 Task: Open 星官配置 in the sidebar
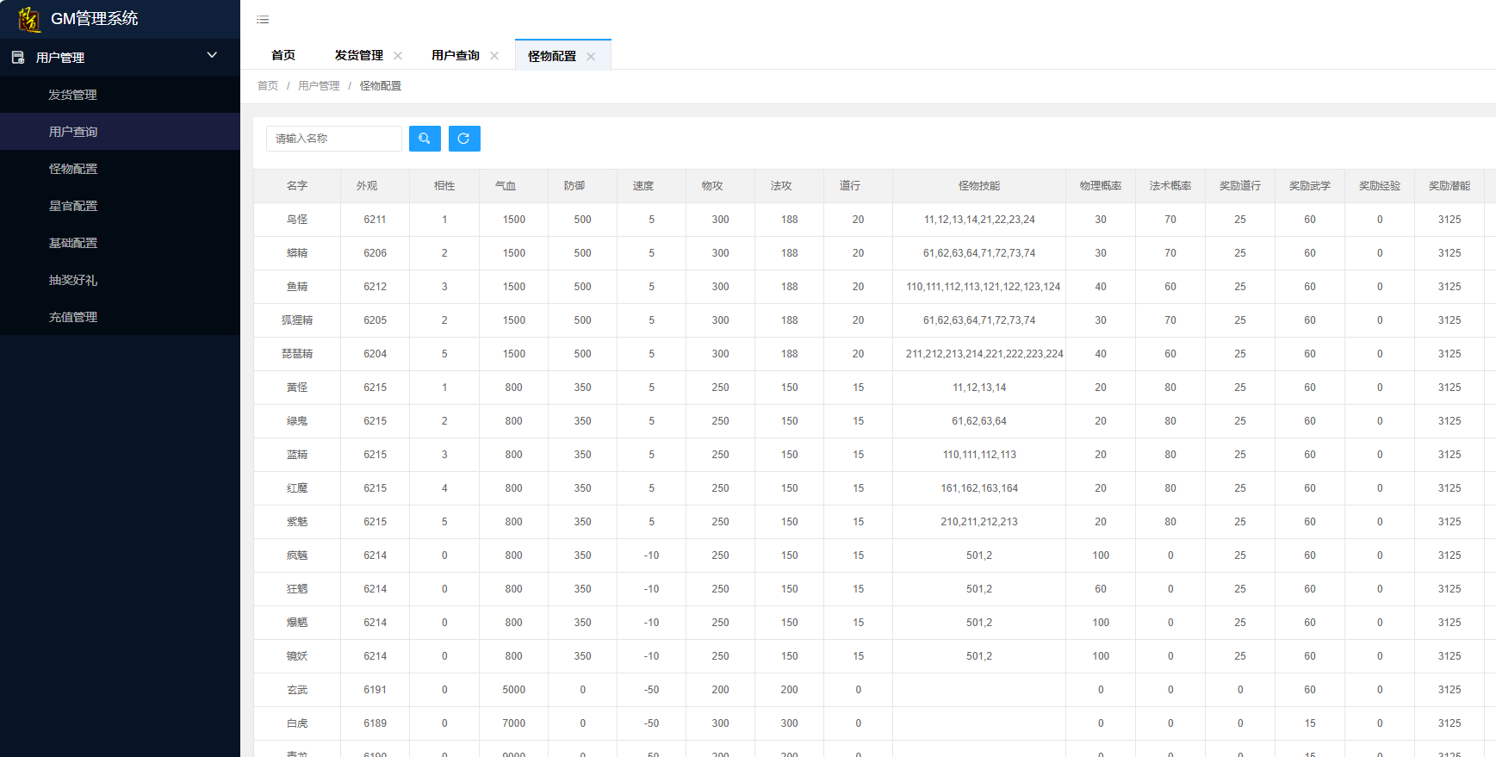click(72, 206)
